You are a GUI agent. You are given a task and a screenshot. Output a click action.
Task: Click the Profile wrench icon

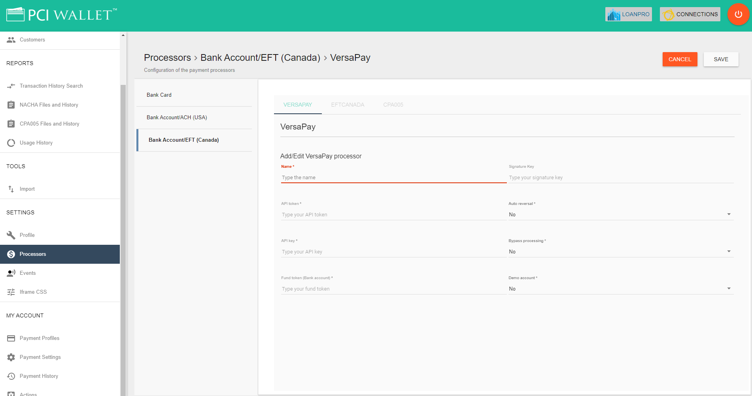(x=11, y=235)
